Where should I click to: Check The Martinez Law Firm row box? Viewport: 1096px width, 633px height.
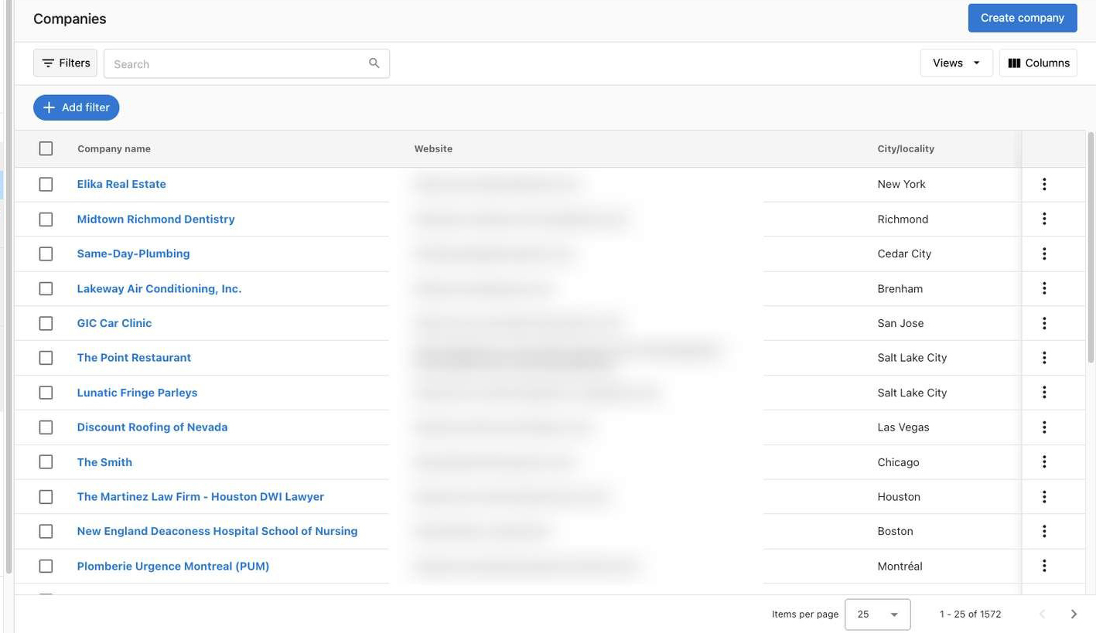46,497
